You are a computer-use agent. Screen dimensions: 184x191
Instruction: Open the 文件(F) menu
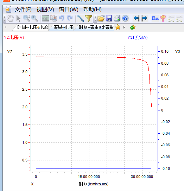coord(23,9)
